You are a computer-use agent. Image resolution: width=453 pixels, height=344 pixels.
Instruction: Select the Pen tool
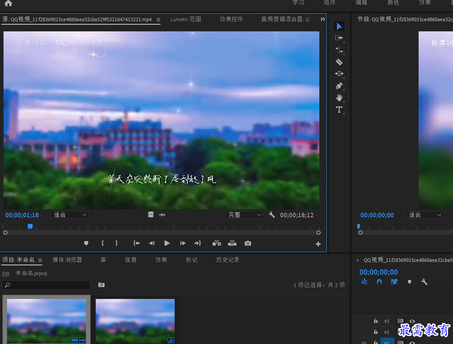tap(339, 86)
